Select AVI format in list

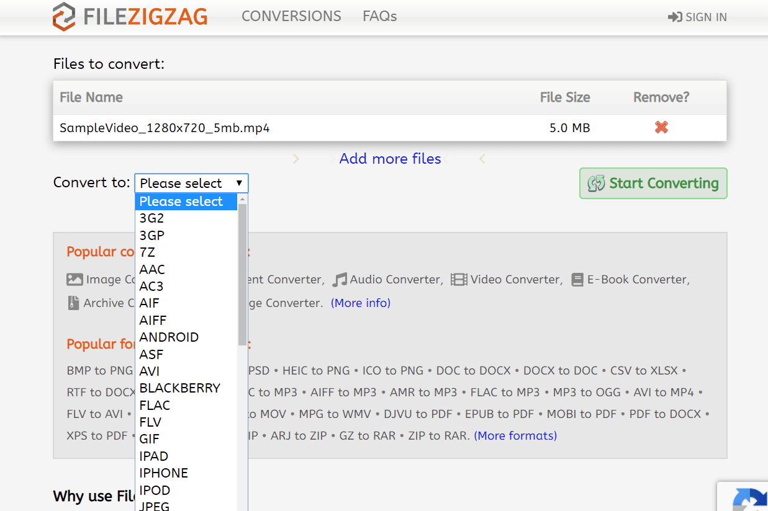186,371
